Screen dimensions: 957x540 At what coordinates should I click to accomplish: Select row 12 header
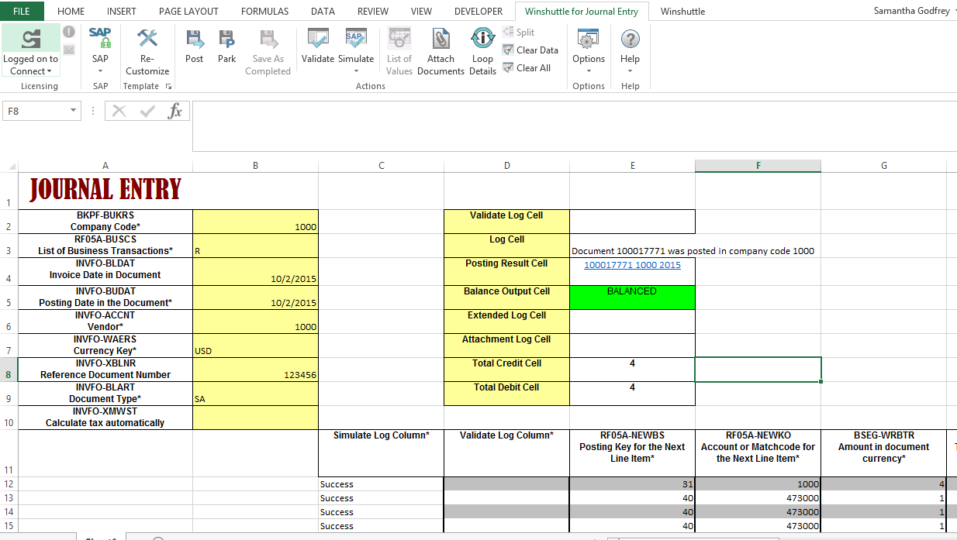(9, 484)
